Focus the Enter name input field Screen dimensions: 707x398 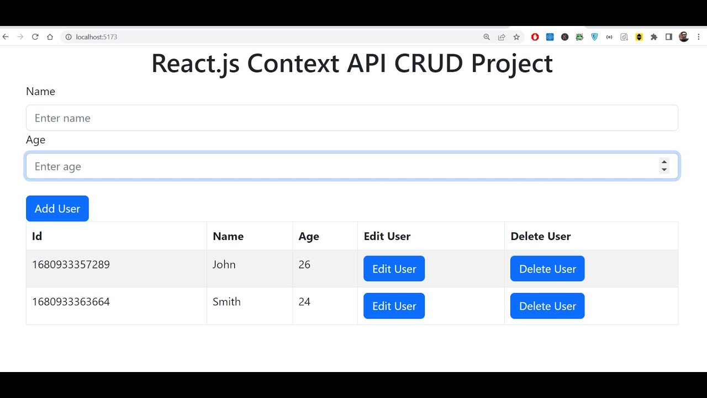[x=352, y=118]
